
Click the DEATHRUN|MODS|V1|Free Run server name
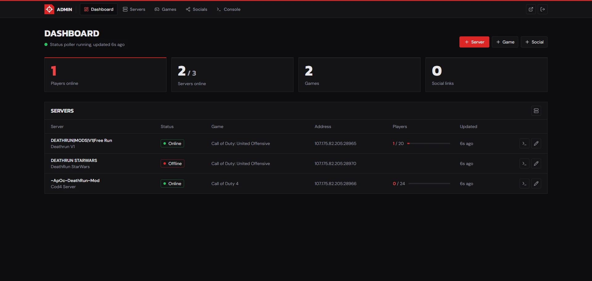coord(81,140)
